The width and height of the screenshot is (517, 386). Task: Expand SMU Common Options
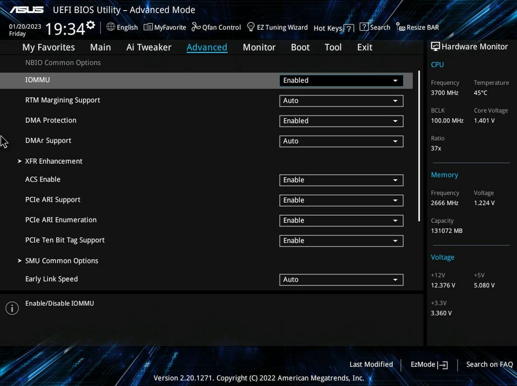[61, 261]
